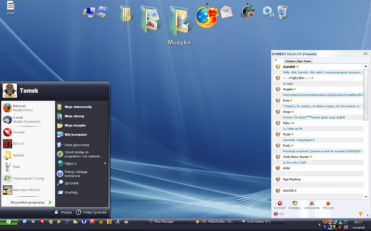Select contact Smok Nowy Numer
Viewport: 371px width, 231px height.
(319, 157)
